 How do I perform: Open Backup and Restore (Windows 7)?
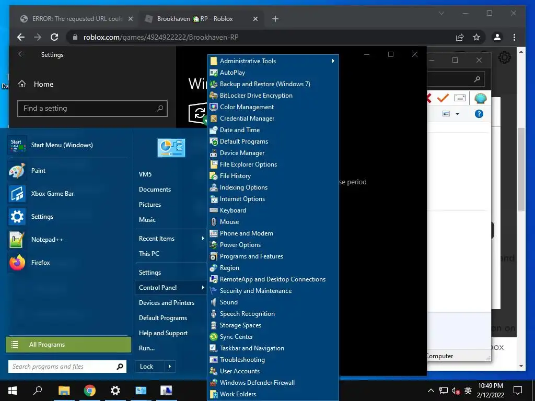tap(273, 84)
